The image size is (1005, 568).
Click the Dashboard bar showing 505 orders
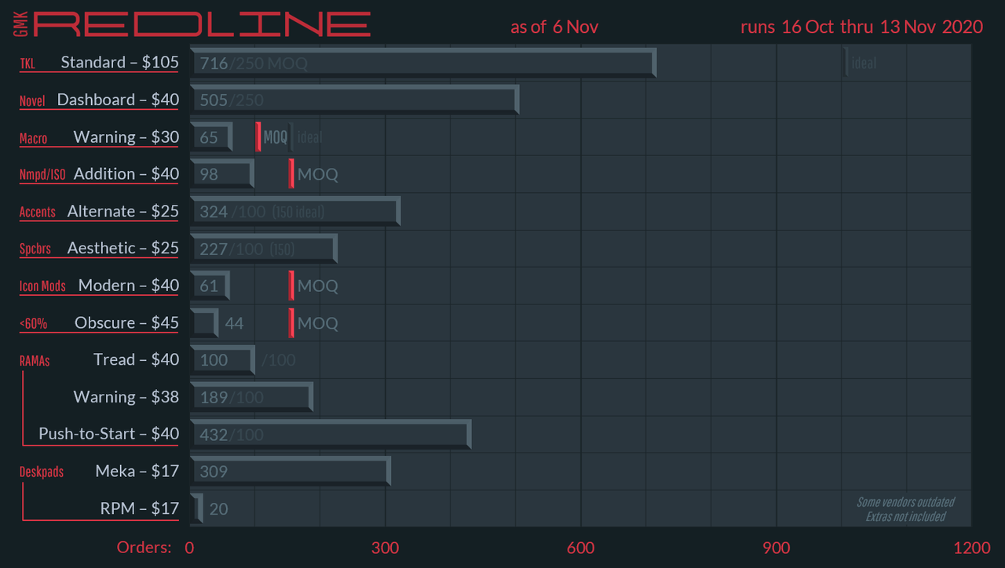pos(355,100)
